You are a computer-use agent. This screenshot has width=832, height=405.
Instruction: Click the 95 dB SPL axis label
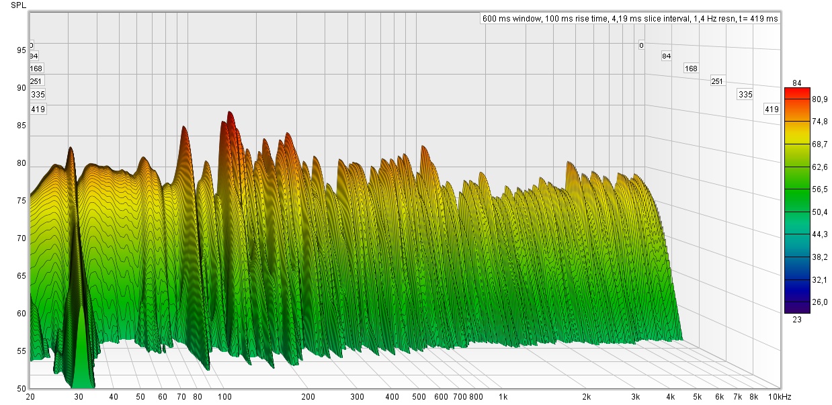[21, 50]
